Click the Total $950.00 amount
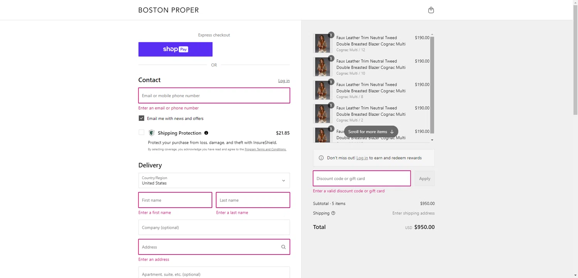This screenshot has height=278, width=578. [424, 227]
